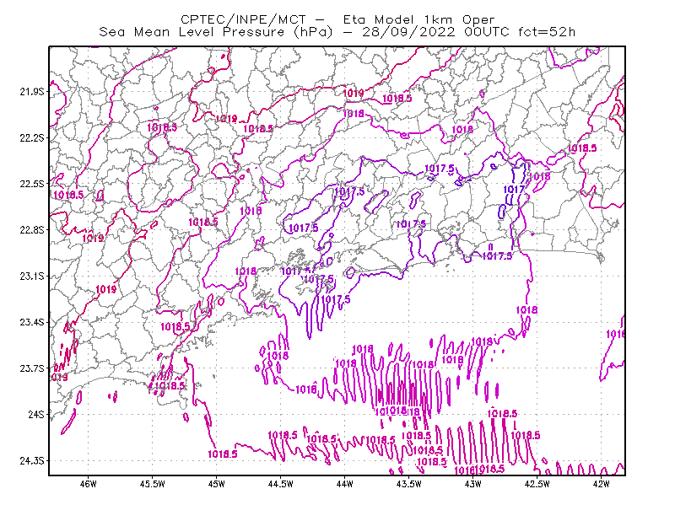Image resolution: width=675 pixels, height=521 pixels.
Task: Click the chart title 'Sea Mean Level Pressure'
Action: tap(192, 32)
